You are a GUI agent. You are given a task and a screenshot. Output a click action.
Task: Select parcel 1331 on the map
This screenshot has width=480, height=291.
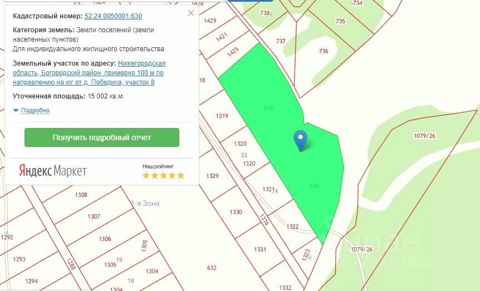coord(260,249)
